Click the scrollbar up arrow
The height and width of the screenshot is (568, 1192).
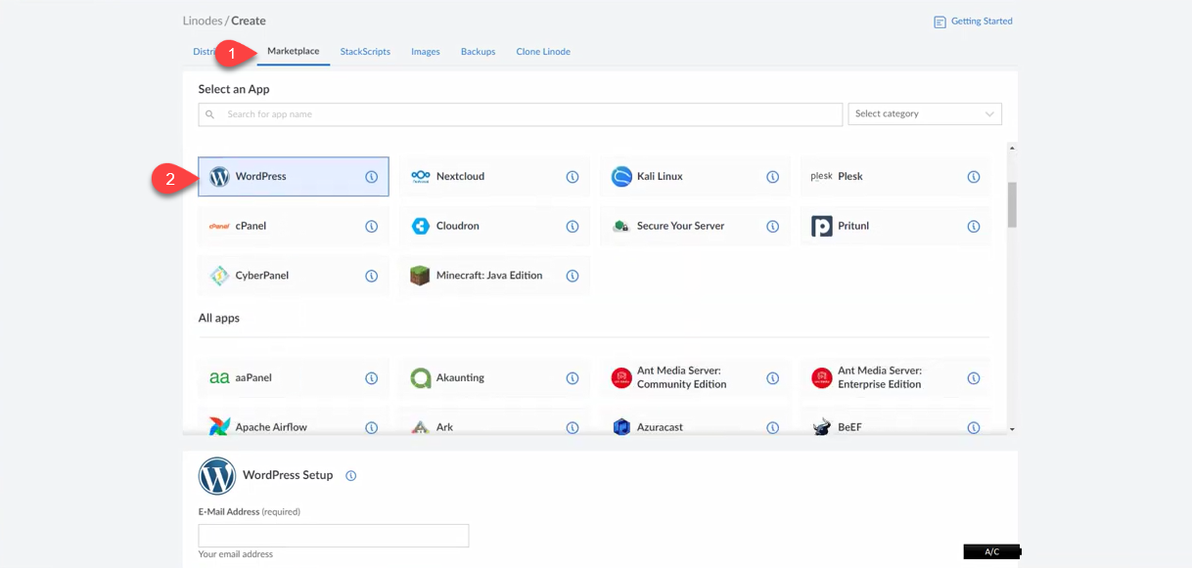(x=1012, y=149)
